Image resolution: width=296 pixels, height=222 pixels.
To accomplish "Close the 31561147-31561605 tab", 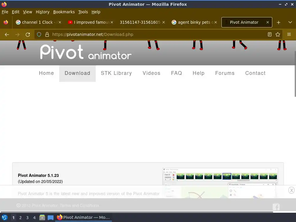I will click(x=164, y=22).
